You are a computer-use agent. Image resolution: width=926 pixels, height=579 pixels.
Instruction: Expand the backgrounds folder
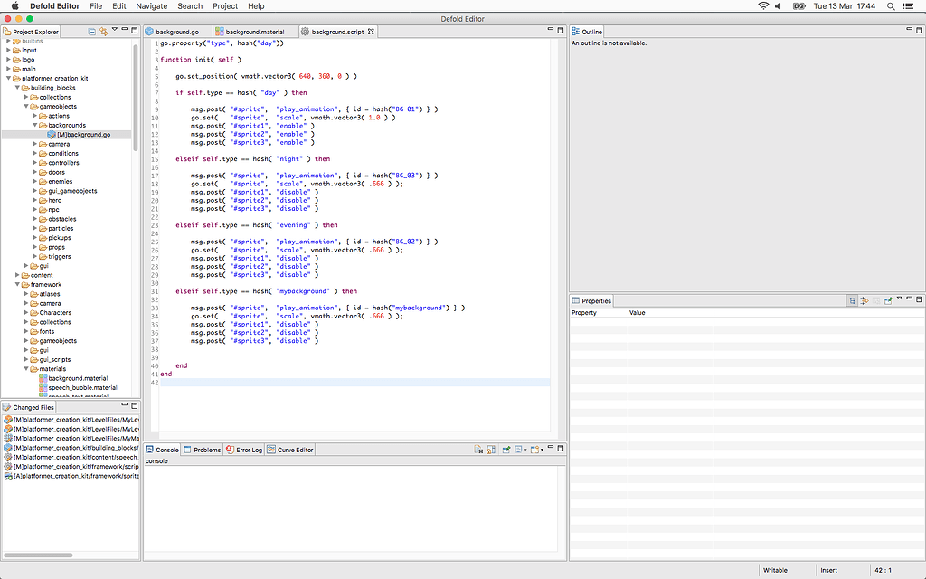[36, 125]
